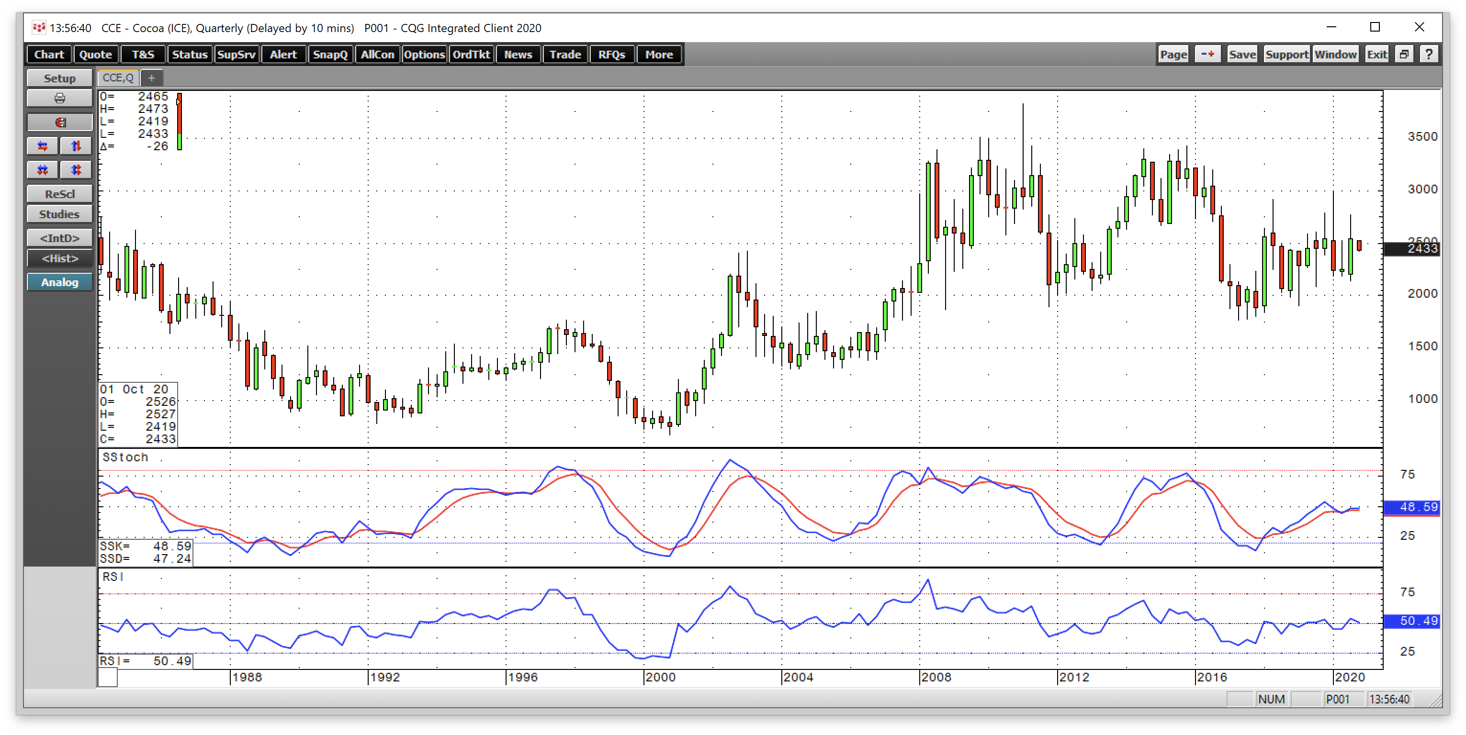Click the minus-plus zoom control
Screen dimensions: 1466x735
(1207, 54)
